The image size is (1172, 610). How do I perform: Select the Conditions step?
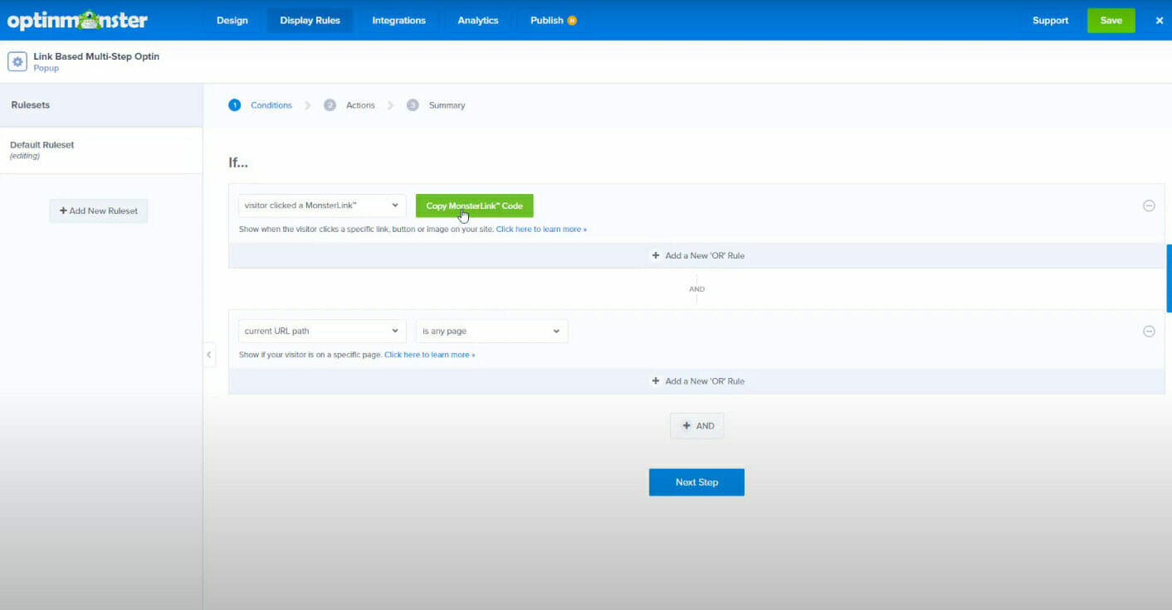[x=261, y=105]
